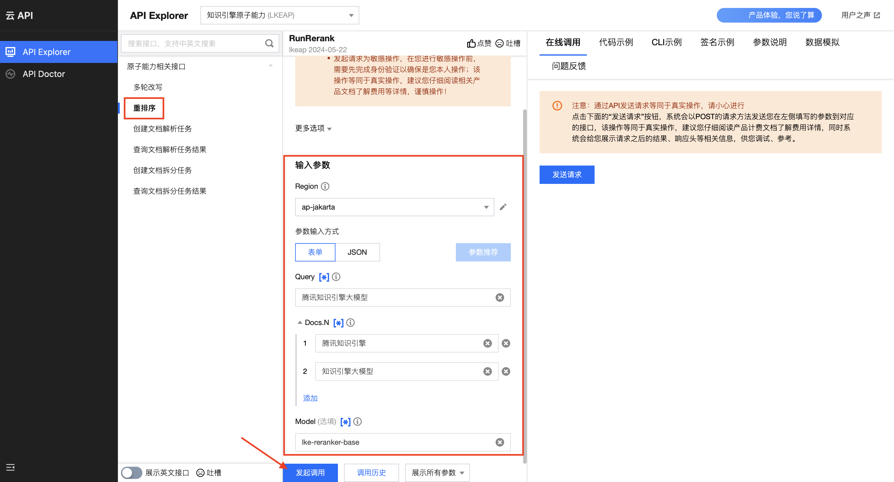This screenshot has width=894, height=482.
Task: Toggle 展示英文接口 switch
Action: [131, 473]
